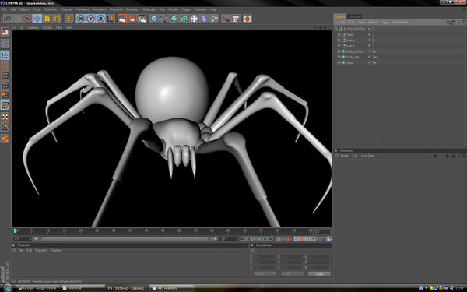Viewport: 467px width, 292px height.
Task: Expand the body_bottom object
Action: click(x=339, y=51)
